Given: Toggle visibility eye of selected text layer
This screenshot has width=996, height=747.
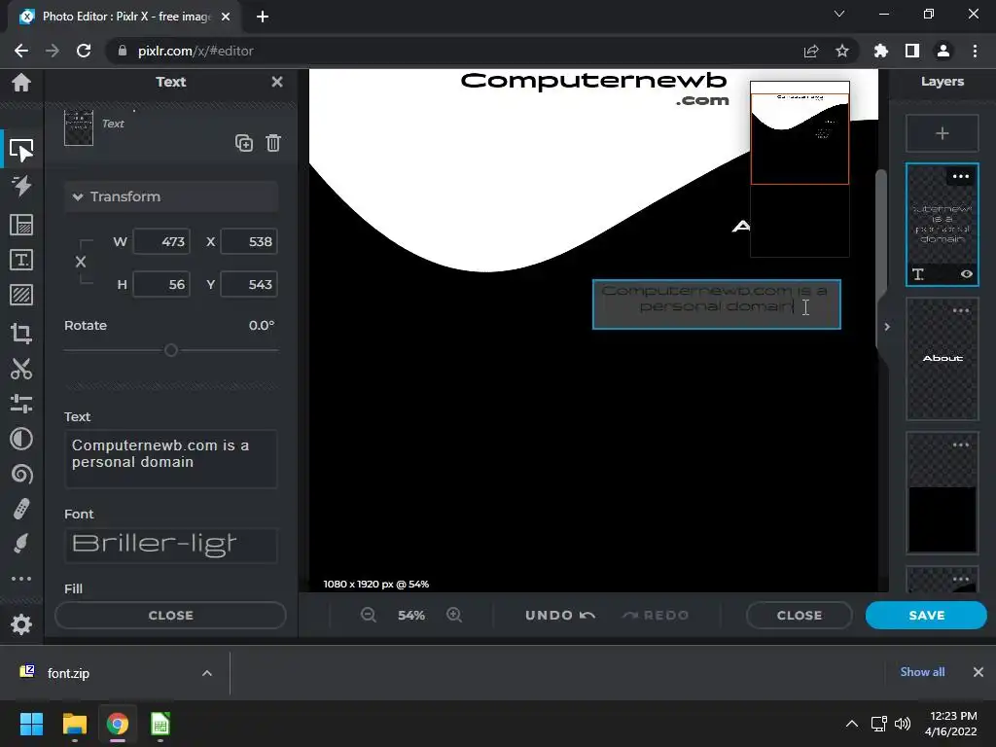Looking at the screenshot, I should pos(966,273).
